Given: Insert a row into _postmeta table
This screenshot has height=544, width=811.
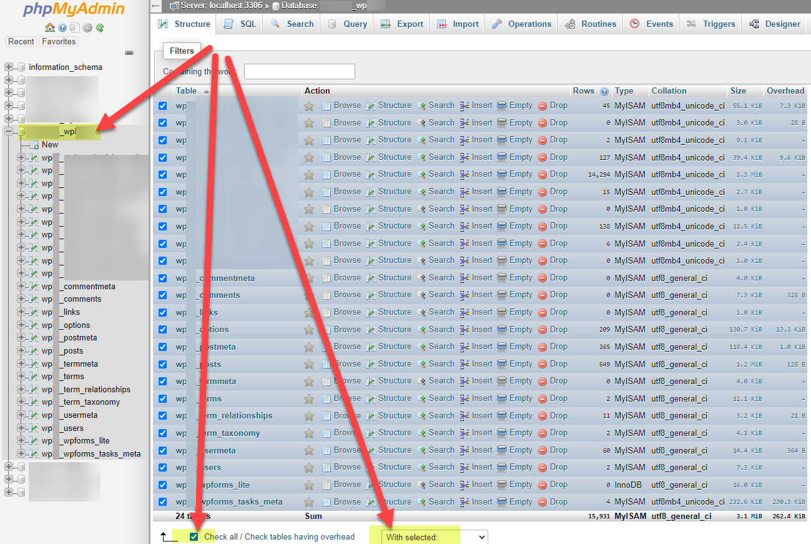Looking at the screenshot, I should (x=476, y=347).
